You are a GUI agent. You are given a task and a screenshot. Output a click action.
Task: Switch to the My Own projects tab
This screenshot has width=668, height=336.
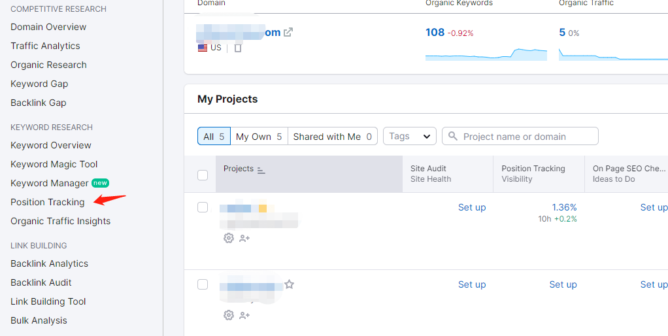[259, 137]
